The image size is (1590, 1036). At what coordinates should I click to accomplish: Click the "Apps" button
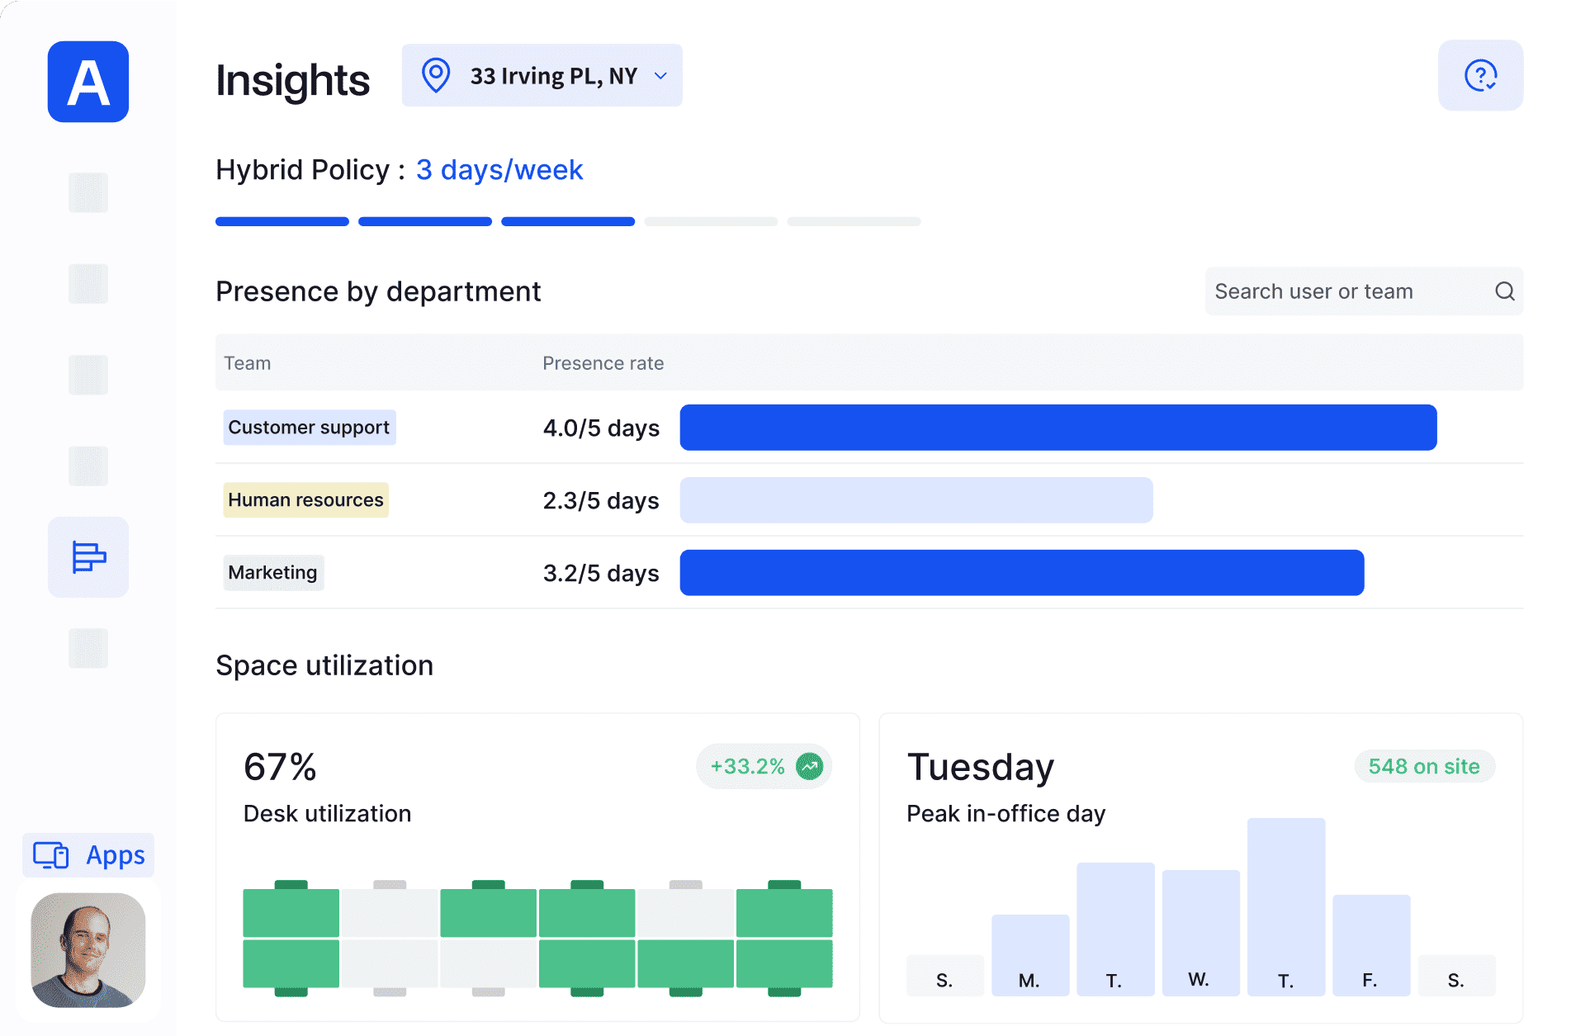pos(114,855)
